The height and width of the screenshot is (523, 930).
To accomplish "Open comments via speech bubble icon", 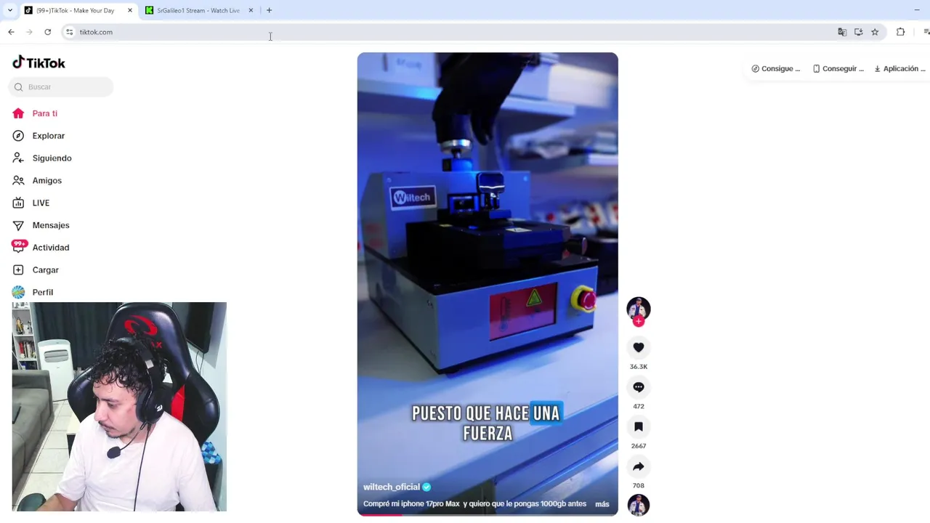I will click(639, 387).
